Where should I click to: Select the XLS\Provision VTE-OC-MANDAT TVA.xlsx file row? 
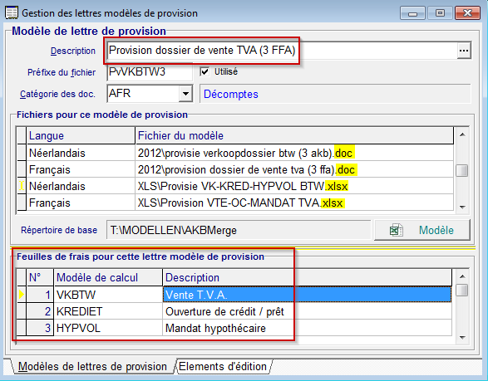click(235, 203)
